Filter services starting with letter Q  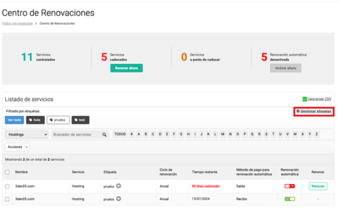pyautogui.click(x=252, y=134)
